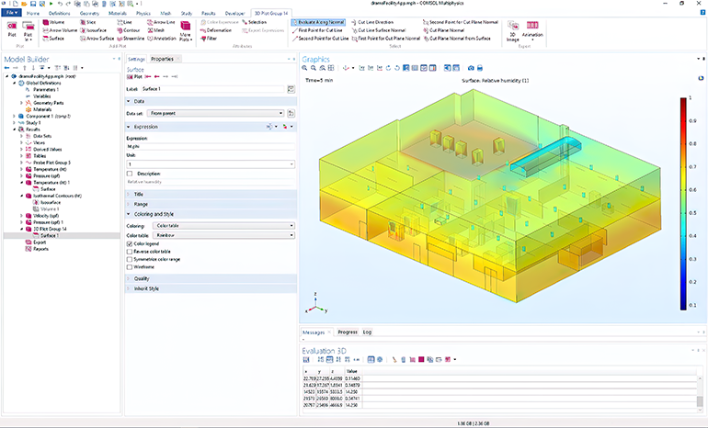This screenshot has width=708, height=428.
Task: Click the Animation export icon
Action: point(532,27)
